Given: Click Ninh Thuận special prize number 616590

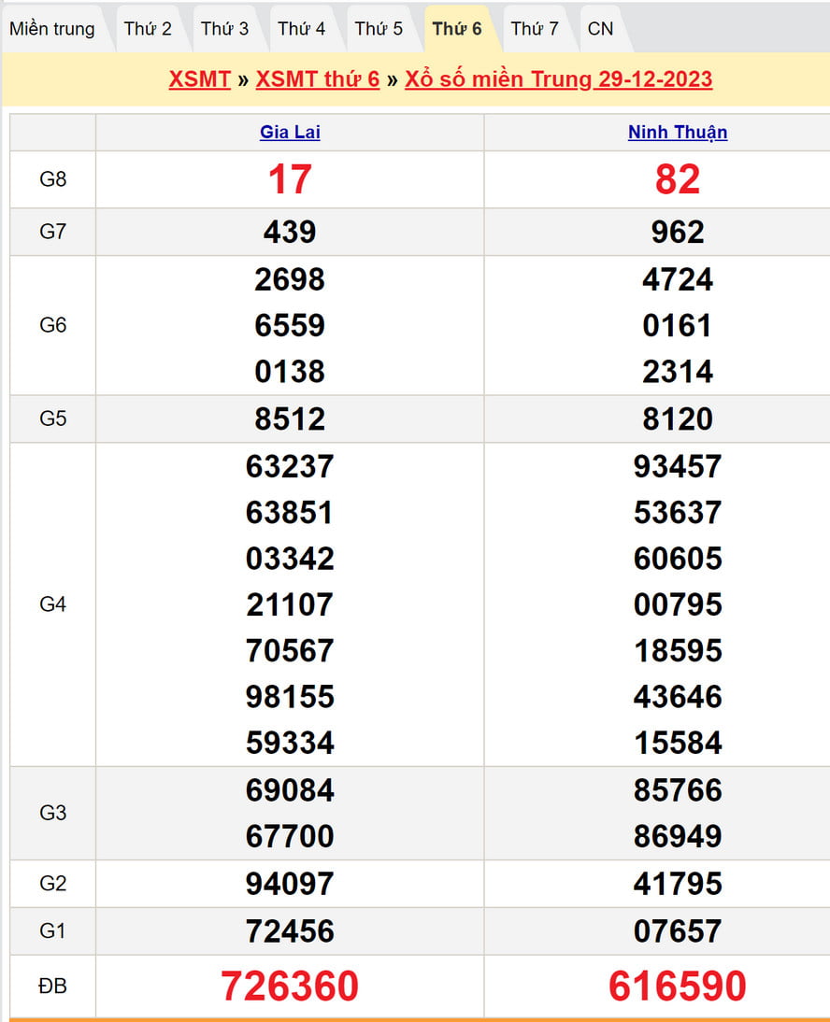Looking at the screenshot, I should tap(678, 986).
